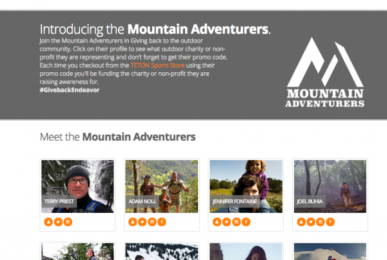Screen dimensions: 387x260
Task: Open Joel Buhia's profile icon
Action: 301,222
